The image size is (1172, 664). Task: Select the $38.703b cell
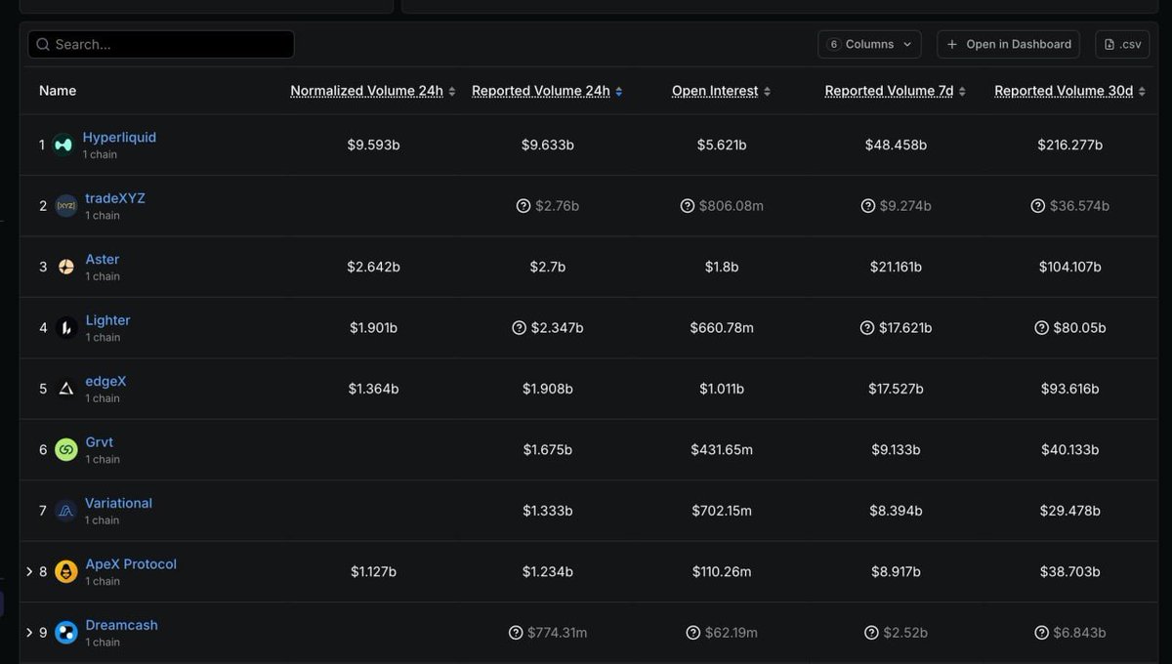tap(1070, 572)
